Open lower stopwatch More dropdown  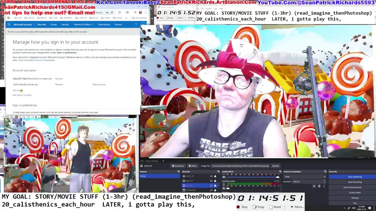(x=297, y=207)
